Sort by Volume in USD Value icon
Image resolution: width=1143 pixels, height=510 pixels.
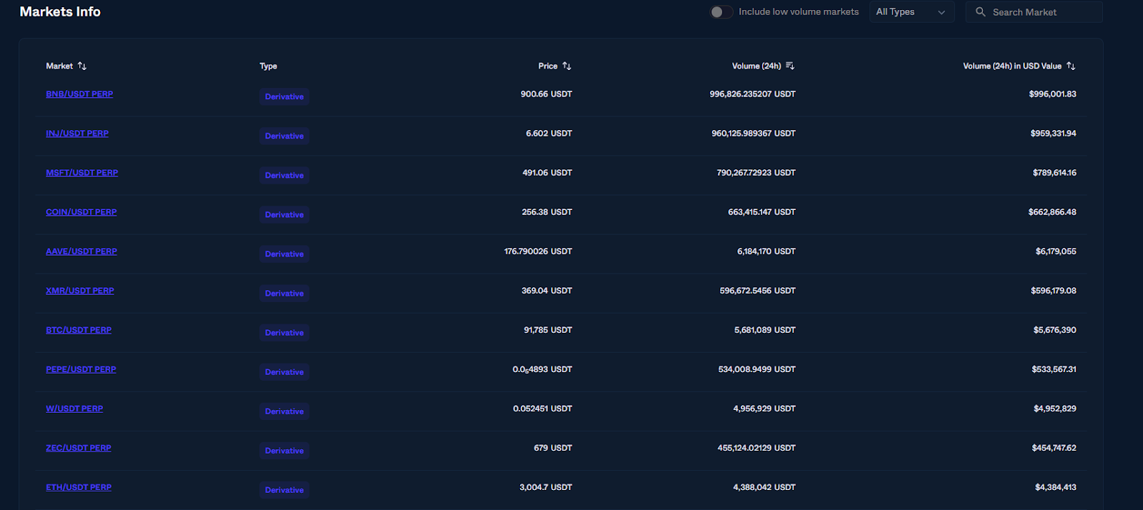point(1070,66)
